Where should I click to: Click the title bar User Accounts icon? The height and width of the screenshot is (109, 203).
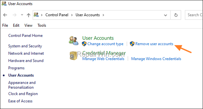pos(4,4)
